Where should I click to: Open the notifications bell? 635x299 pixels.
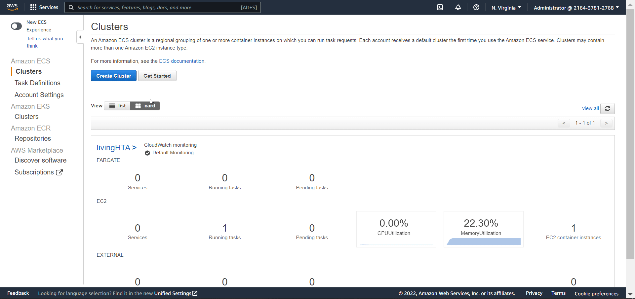[x=458, y=7]
